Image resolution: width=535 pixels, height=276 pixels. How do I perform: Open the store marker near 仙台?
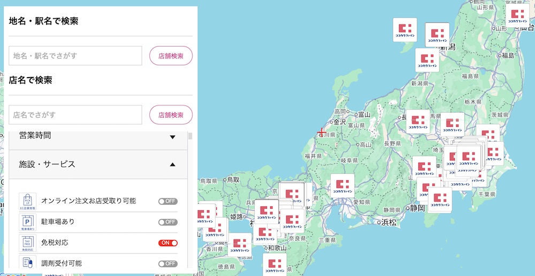[517, 15]
